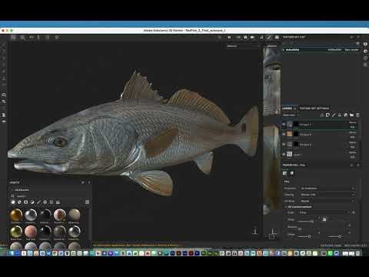
Task: Add effect with the magic wand icon
Action: [321, 115]
